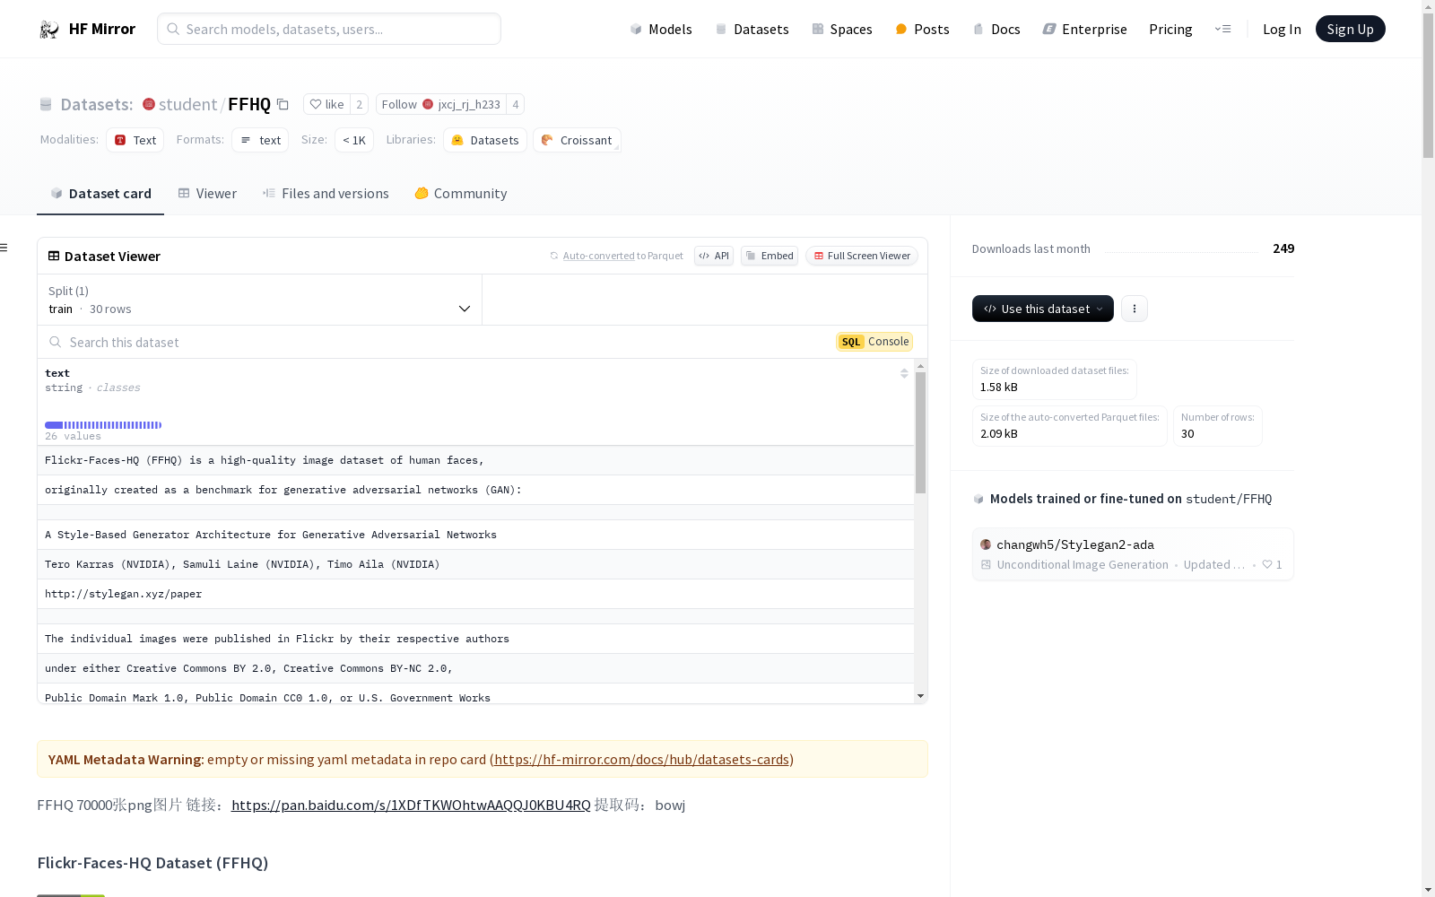Image resolution: width=1435 pixels, height=897 pixels.
Task: Click the size < 1K tag
Action: coord(354,140)
